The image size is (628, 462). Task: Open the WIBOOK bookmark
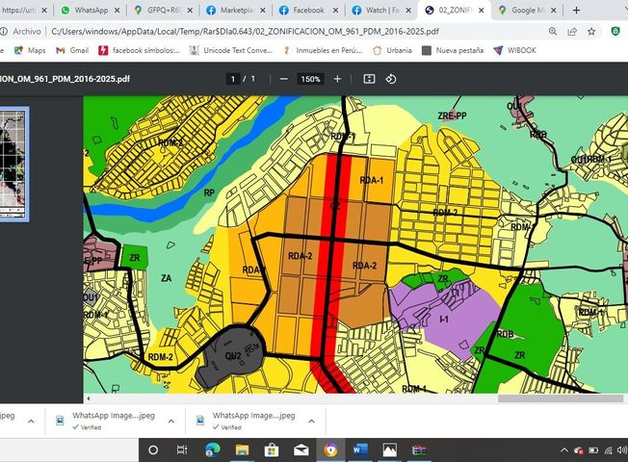point(514,50)
